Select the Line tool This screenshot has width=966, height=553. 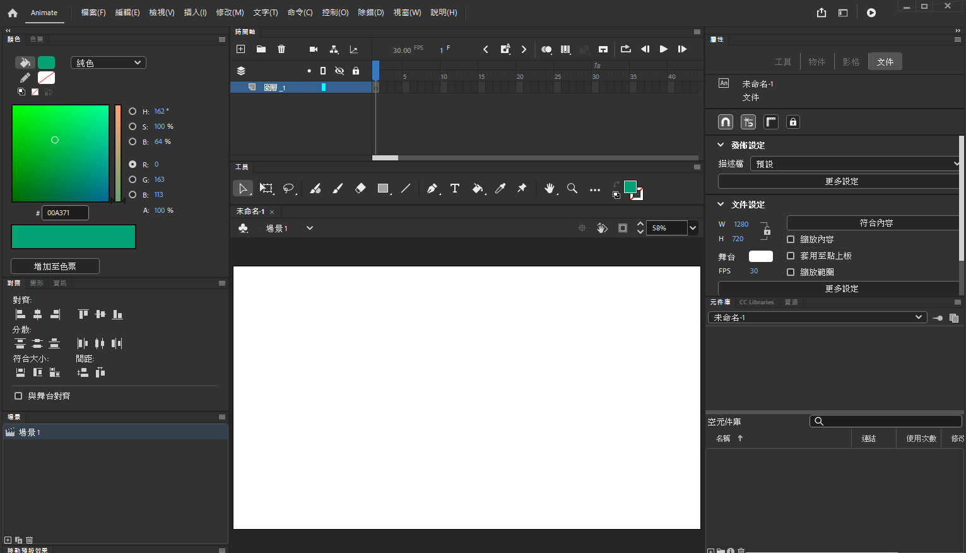pos(406,188)
